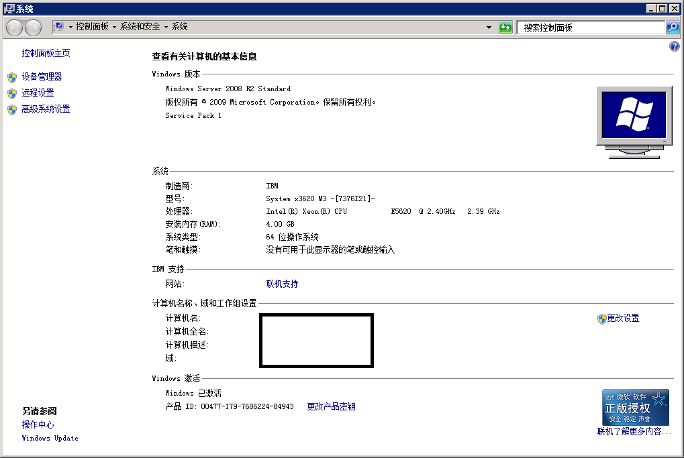Image resolution: width=684 pixels, height=458 pixels.
Task: Click the search magnifier icon
Action: click(x=672, y=27)
